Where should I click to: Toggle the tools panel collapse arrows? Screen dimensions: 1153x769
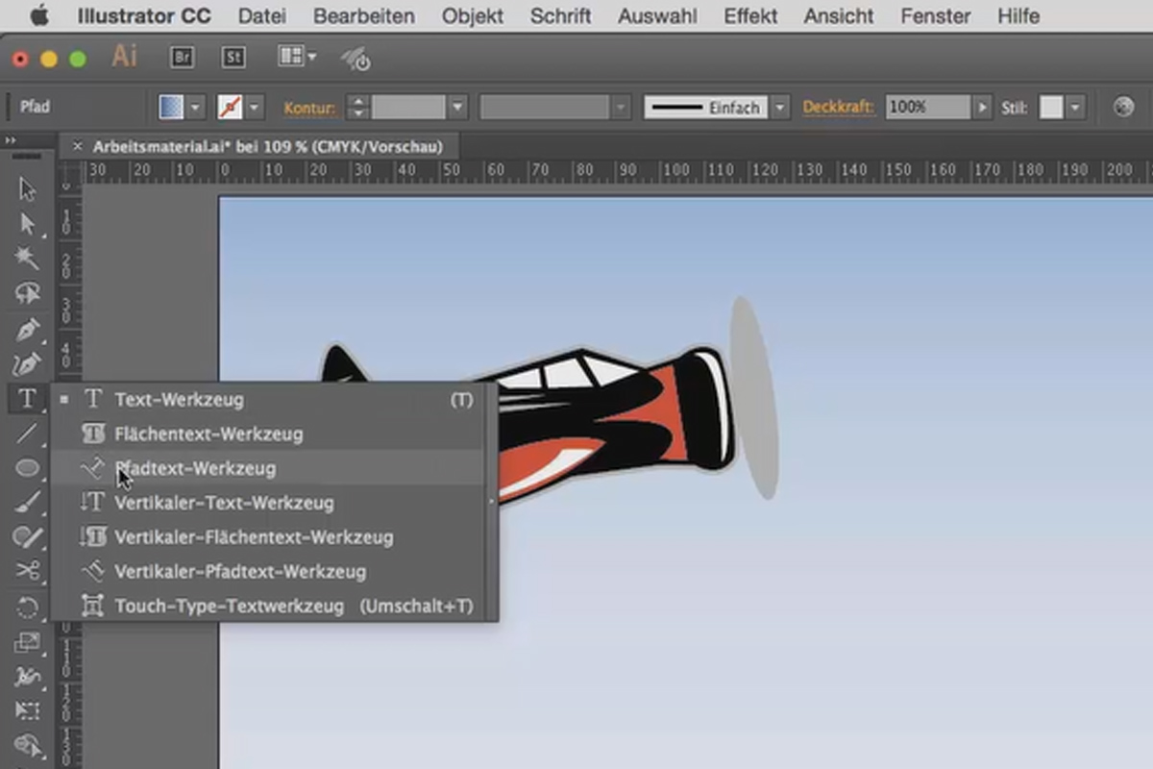click(x=11, y=140)
